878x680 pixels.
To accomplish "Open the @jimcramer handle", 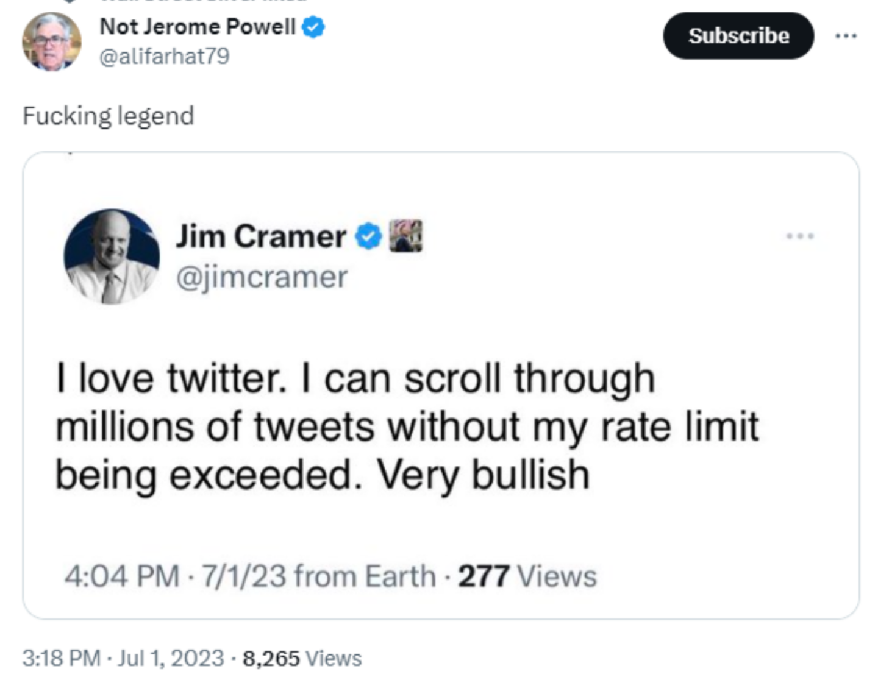I will tap(262, 277).
